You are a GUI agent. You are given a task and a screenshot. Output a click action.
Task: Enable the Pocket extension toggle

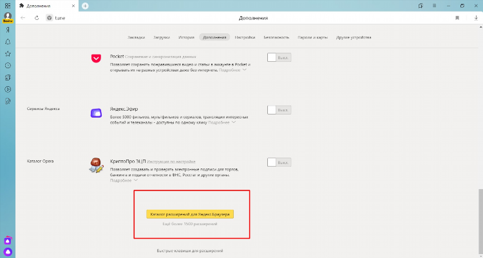click(x=279, y=57)
